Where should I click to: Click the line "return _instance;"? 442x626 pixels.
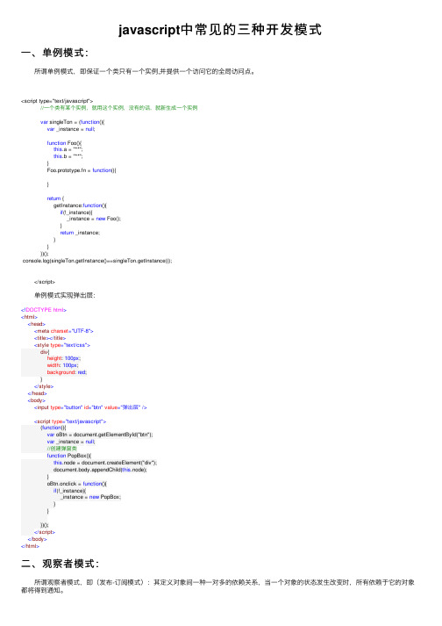coord(80,233)
